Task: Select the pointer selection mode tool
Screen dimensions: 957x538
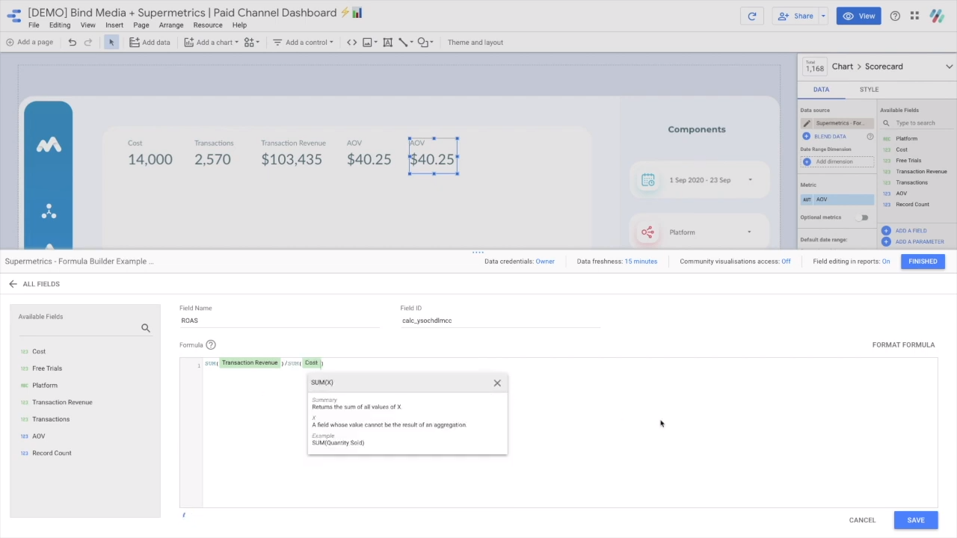Action: [111, 43]
